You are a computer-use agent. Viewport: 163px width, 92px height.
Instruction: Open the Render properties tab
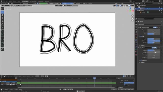click(x=136, y=25)
